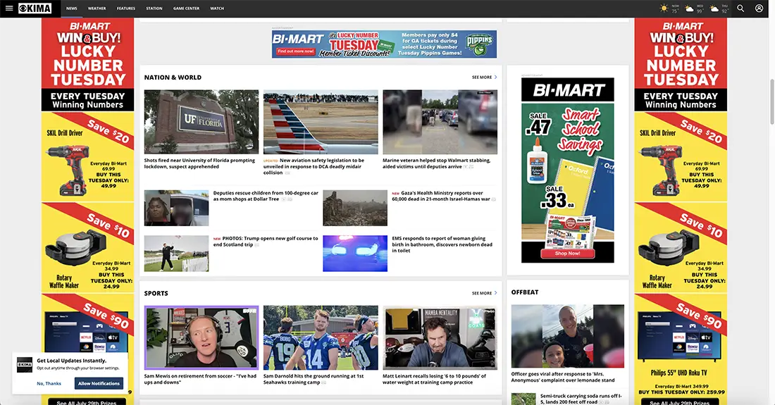This screenshot has width=775, height=405.
Task: Click the Offbeat section heading
Action: tap(525, 292)
